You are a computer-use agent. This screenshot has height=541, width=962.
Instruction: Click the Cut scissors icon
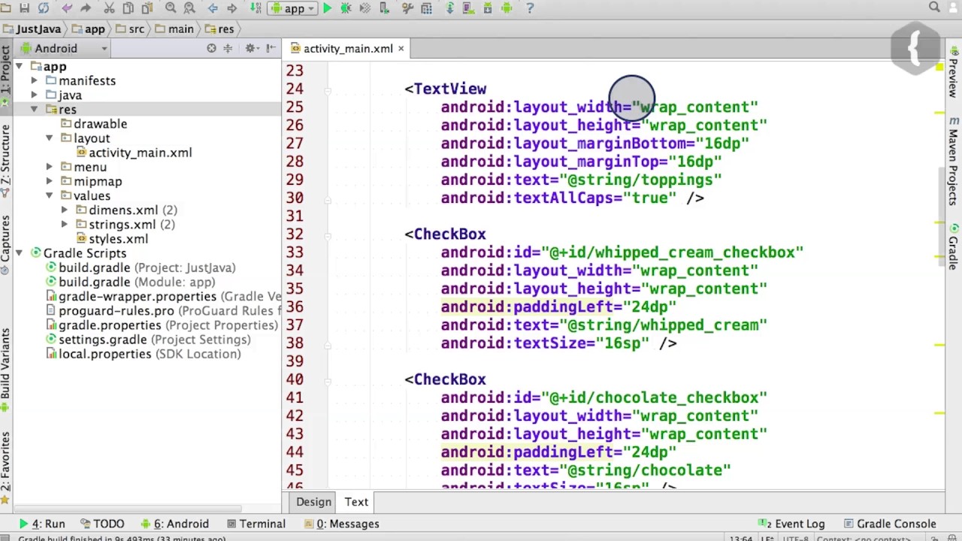coord(110,8)
